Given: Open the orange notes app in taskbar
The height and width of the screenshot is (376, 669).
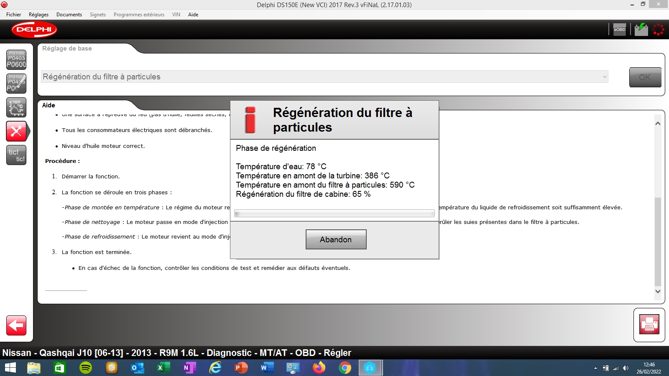Looking at the screenshot, I should point(111,368).
